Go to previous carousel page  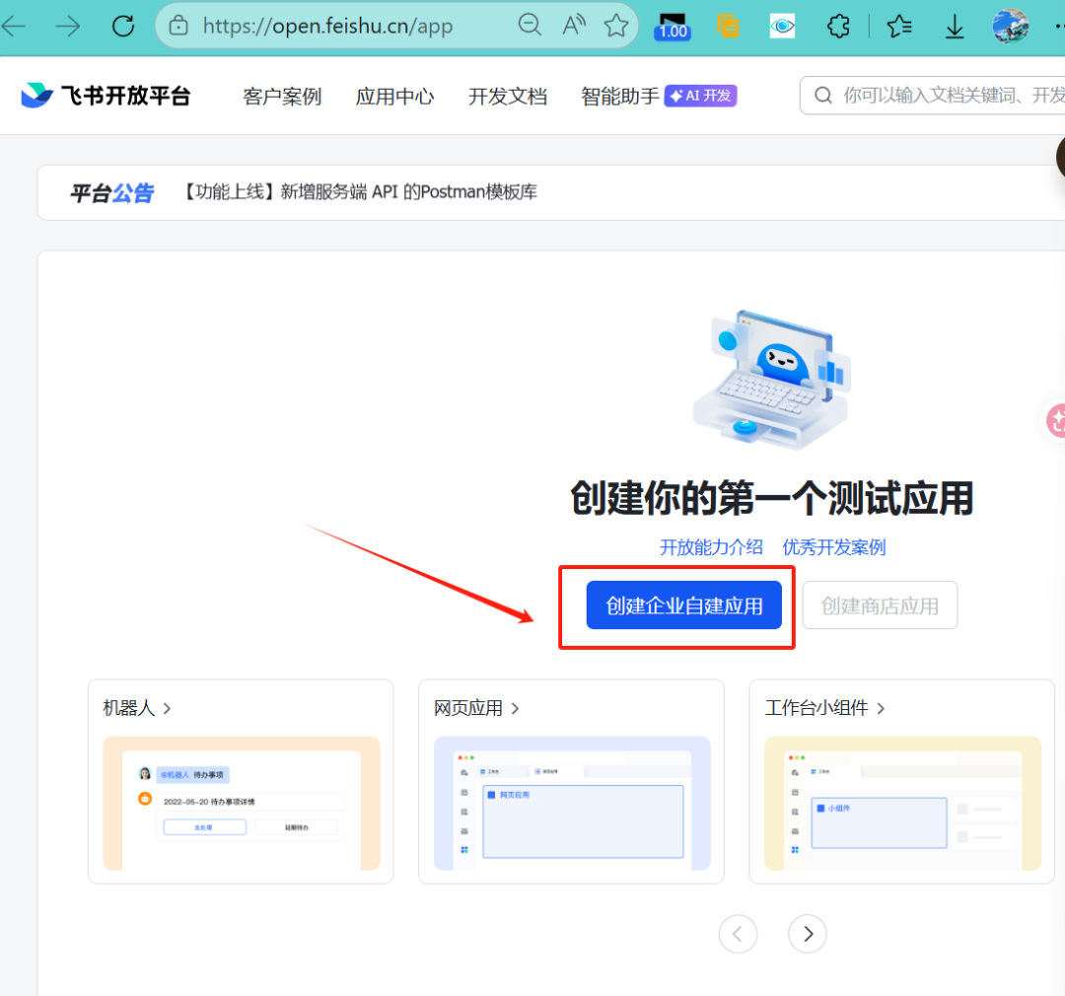(x=738, y=934)
